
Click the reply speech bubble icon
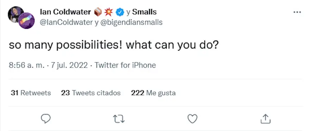(46, 119)
